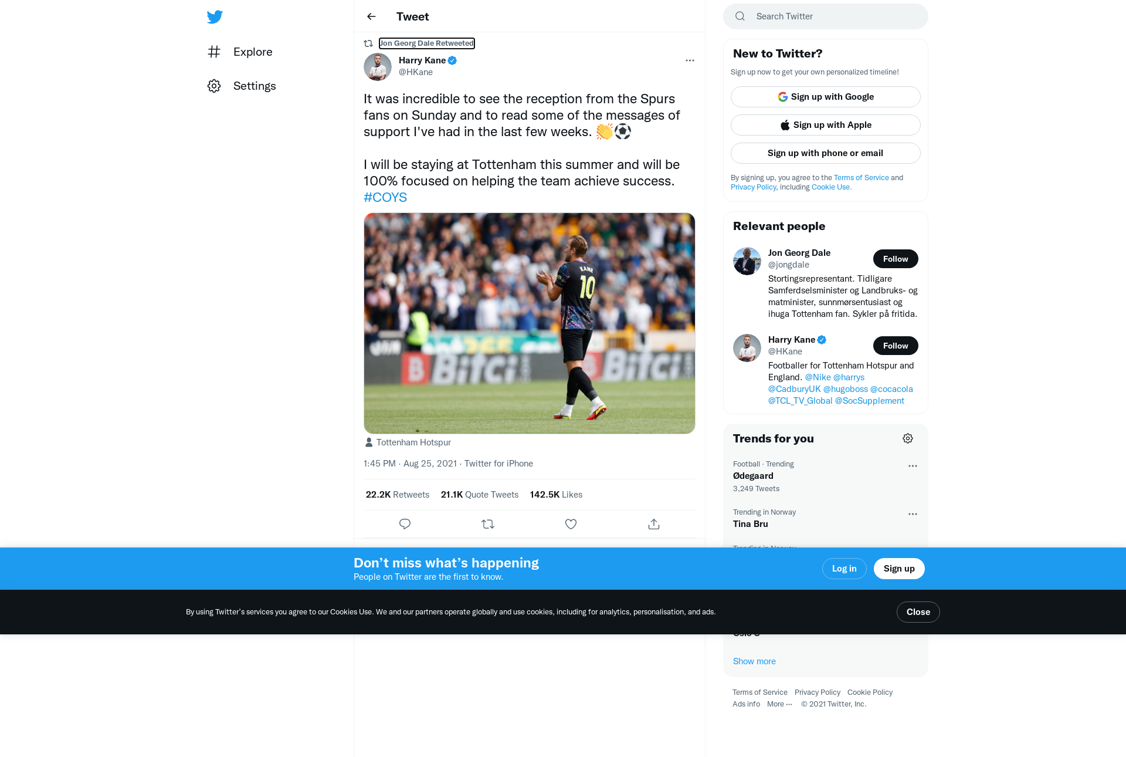The image size is (1126, 757).
Task: Open Settings in the left sidebar
Action: click(x=242, y=86)
